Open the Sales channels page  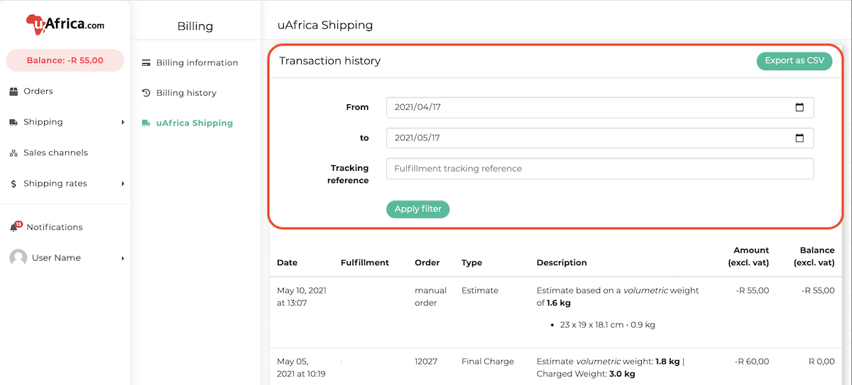pos(55,153)
